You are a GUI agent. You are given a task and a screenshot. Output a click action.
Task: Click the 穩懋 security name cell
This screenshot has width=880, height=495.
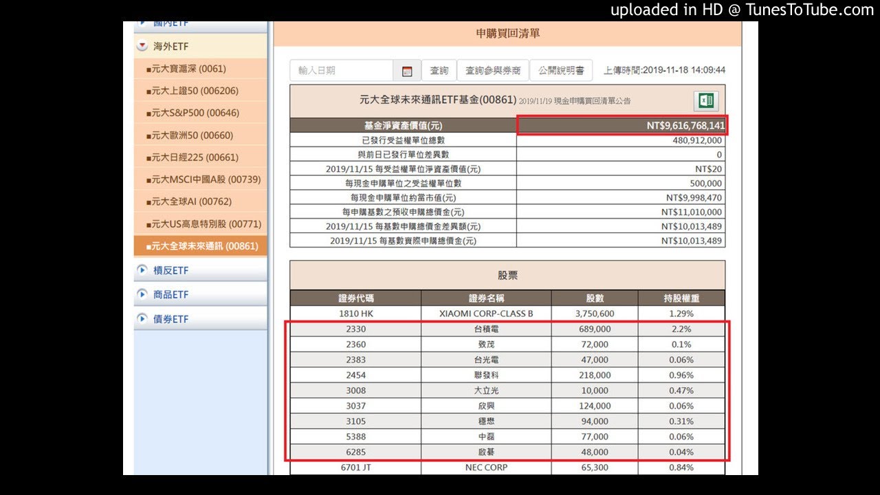click(x=486, y=421)
